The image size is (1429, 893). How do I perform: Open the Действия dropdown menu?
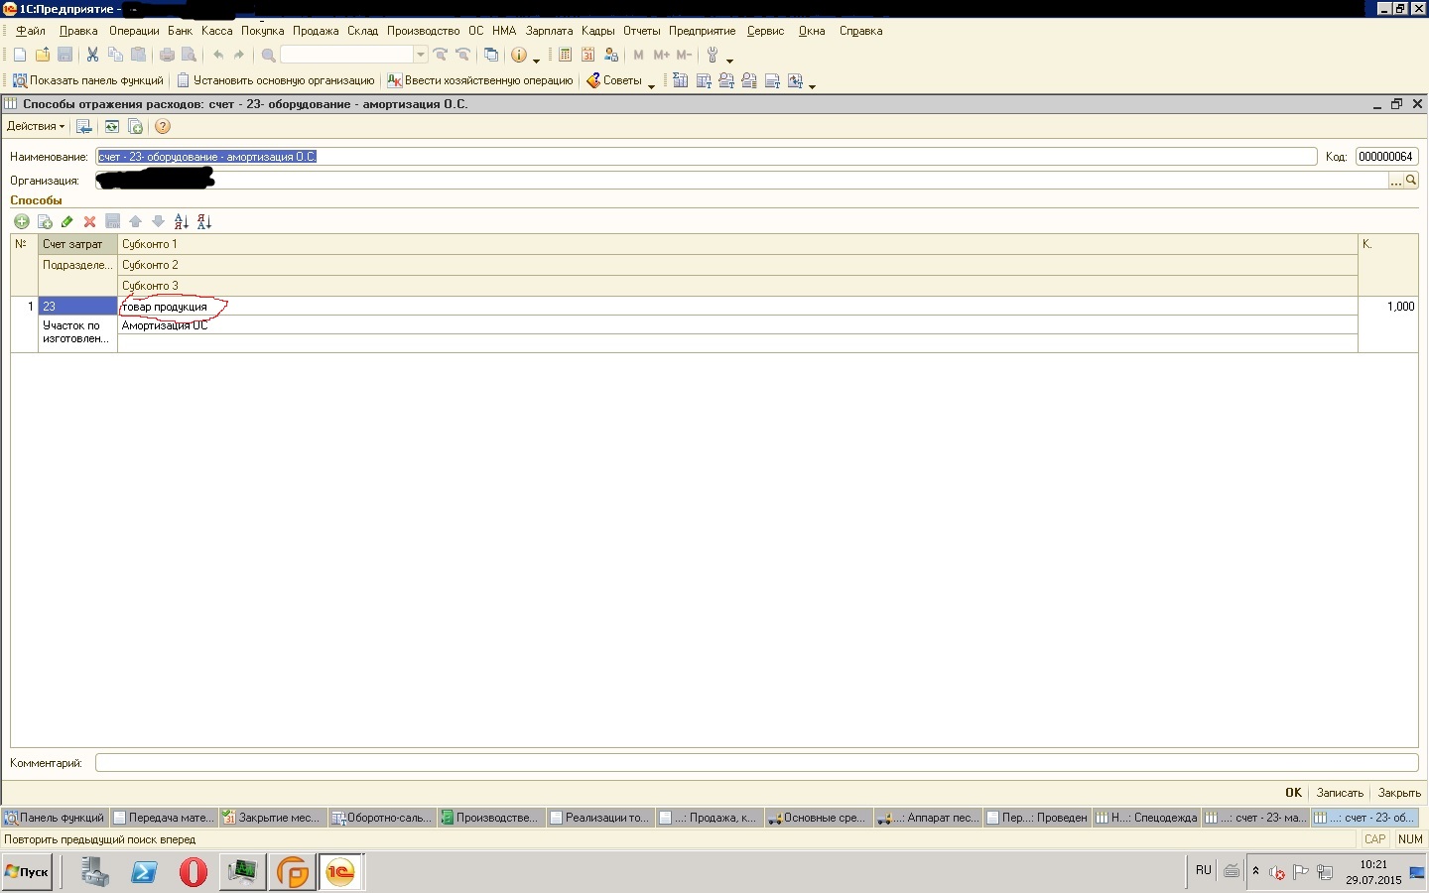click(x=35, y=126)
